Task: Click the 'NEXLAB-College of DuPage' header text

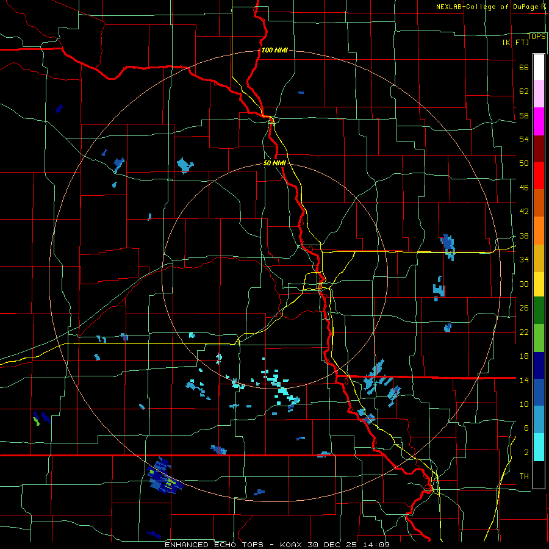Action: coord(488,7)
